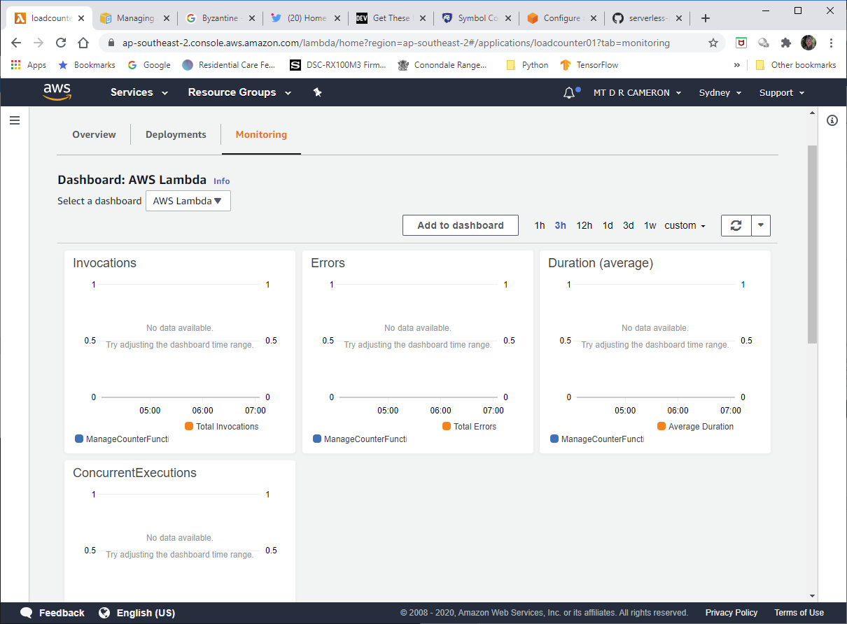This screenshot has height=624, width=847.
Task: Open the Chrome extensions puzzle icon
Action: (x=786, y=43)
